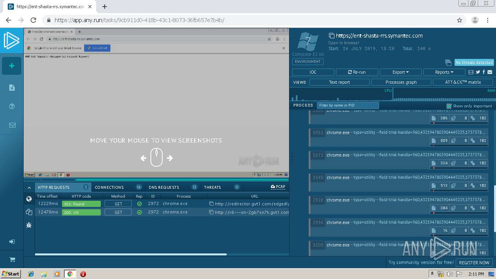Click the Re-run button
The width and height of the screenshot is (496, 279).
pos(357,72)
